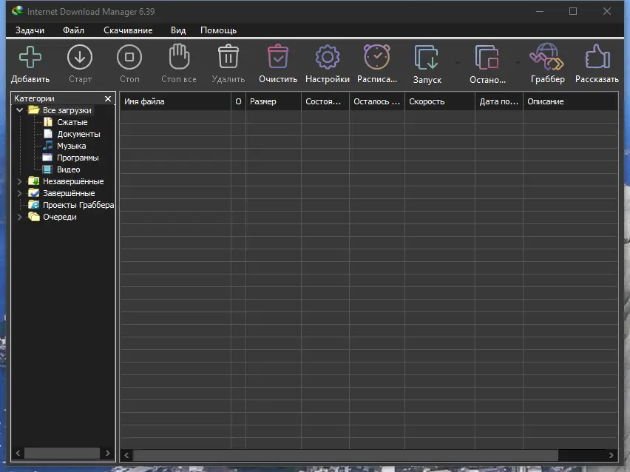This screenshot has height=472, width=630.
Task: Click the categories panel horizontal scrollbar thumb
Action: [x=62, y=453]
